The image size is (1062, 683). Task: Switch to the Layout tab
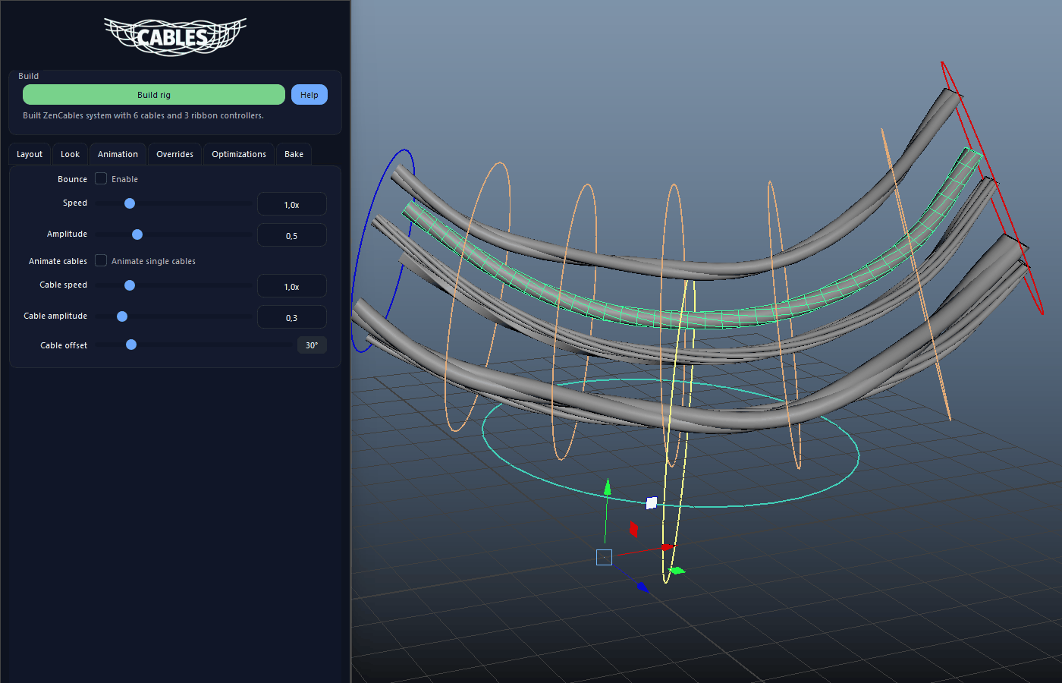(30, 154)
